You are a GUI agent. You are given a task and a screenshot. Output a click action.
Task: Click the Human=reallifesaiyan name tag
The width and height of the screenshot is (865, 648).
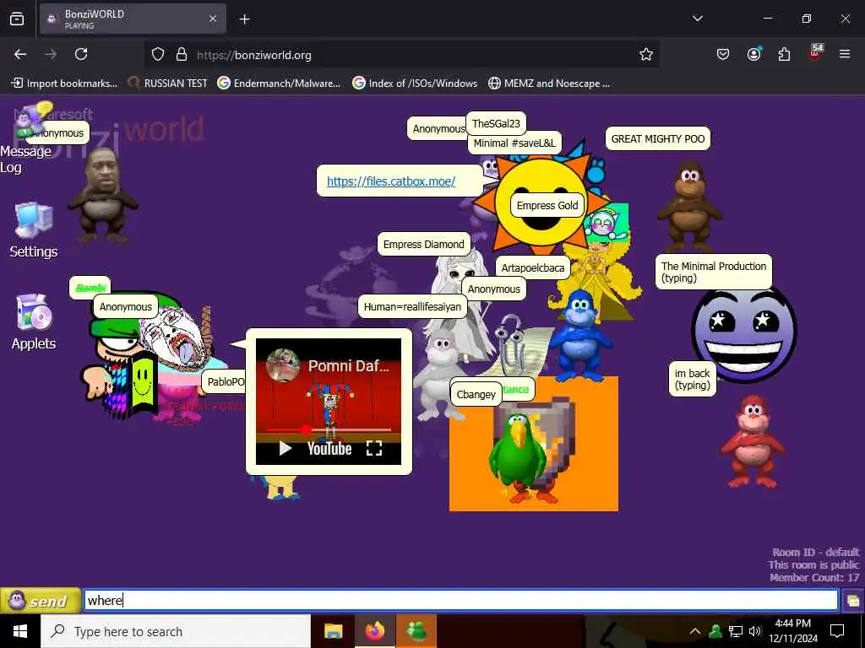tap(412, 307)
